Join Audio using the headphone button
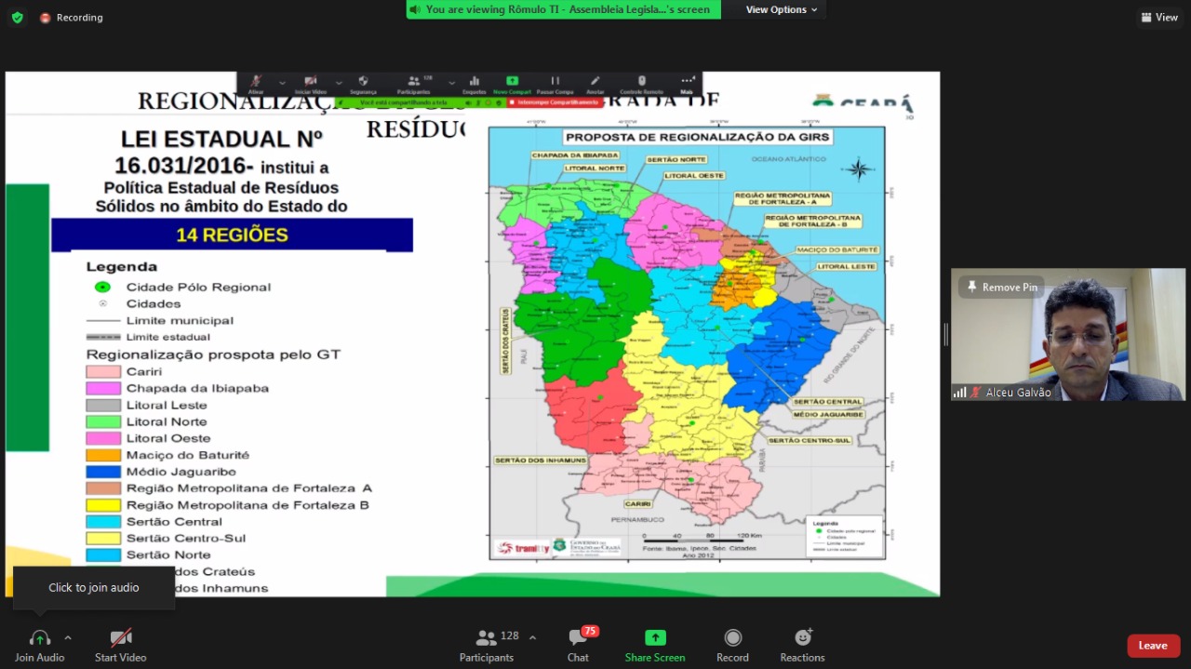 click(39, 645)
